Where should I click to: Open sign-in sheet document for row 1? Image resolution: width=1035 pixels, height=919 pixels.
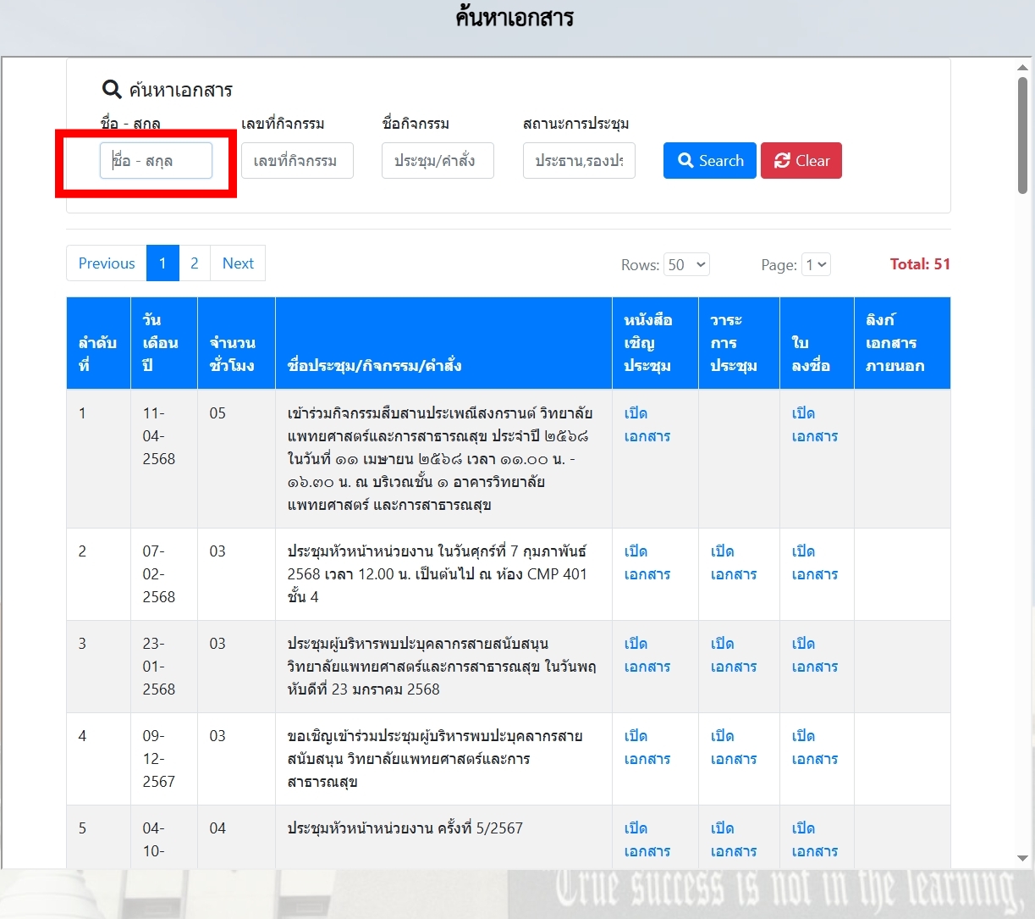(x=814, y=424)
